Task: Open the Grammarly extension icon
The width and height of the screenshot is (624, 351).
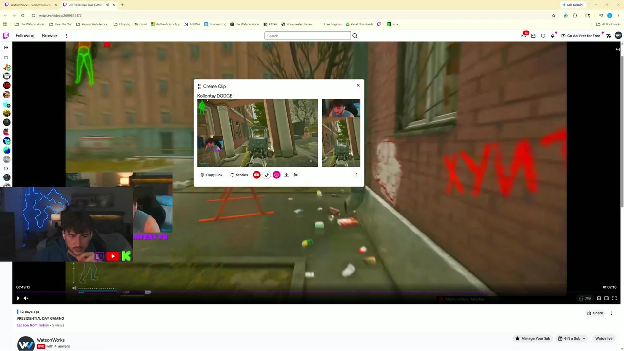Action: (566, 15)
